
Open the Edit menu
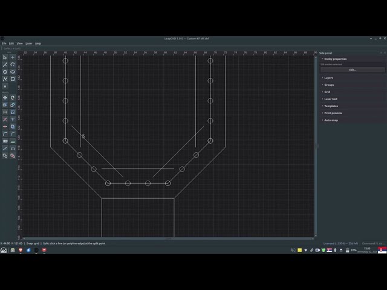pos(11,43)
